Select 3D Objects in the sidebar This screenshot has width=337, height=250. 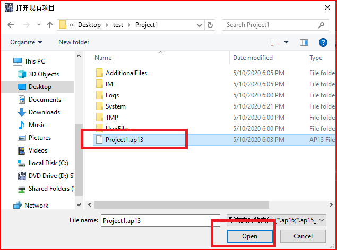(44, 74)
